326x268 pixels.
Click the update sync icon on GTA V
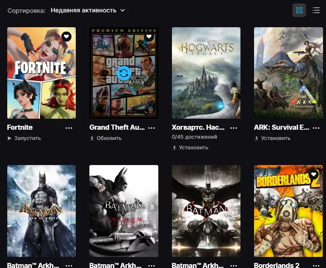(124, 73)
